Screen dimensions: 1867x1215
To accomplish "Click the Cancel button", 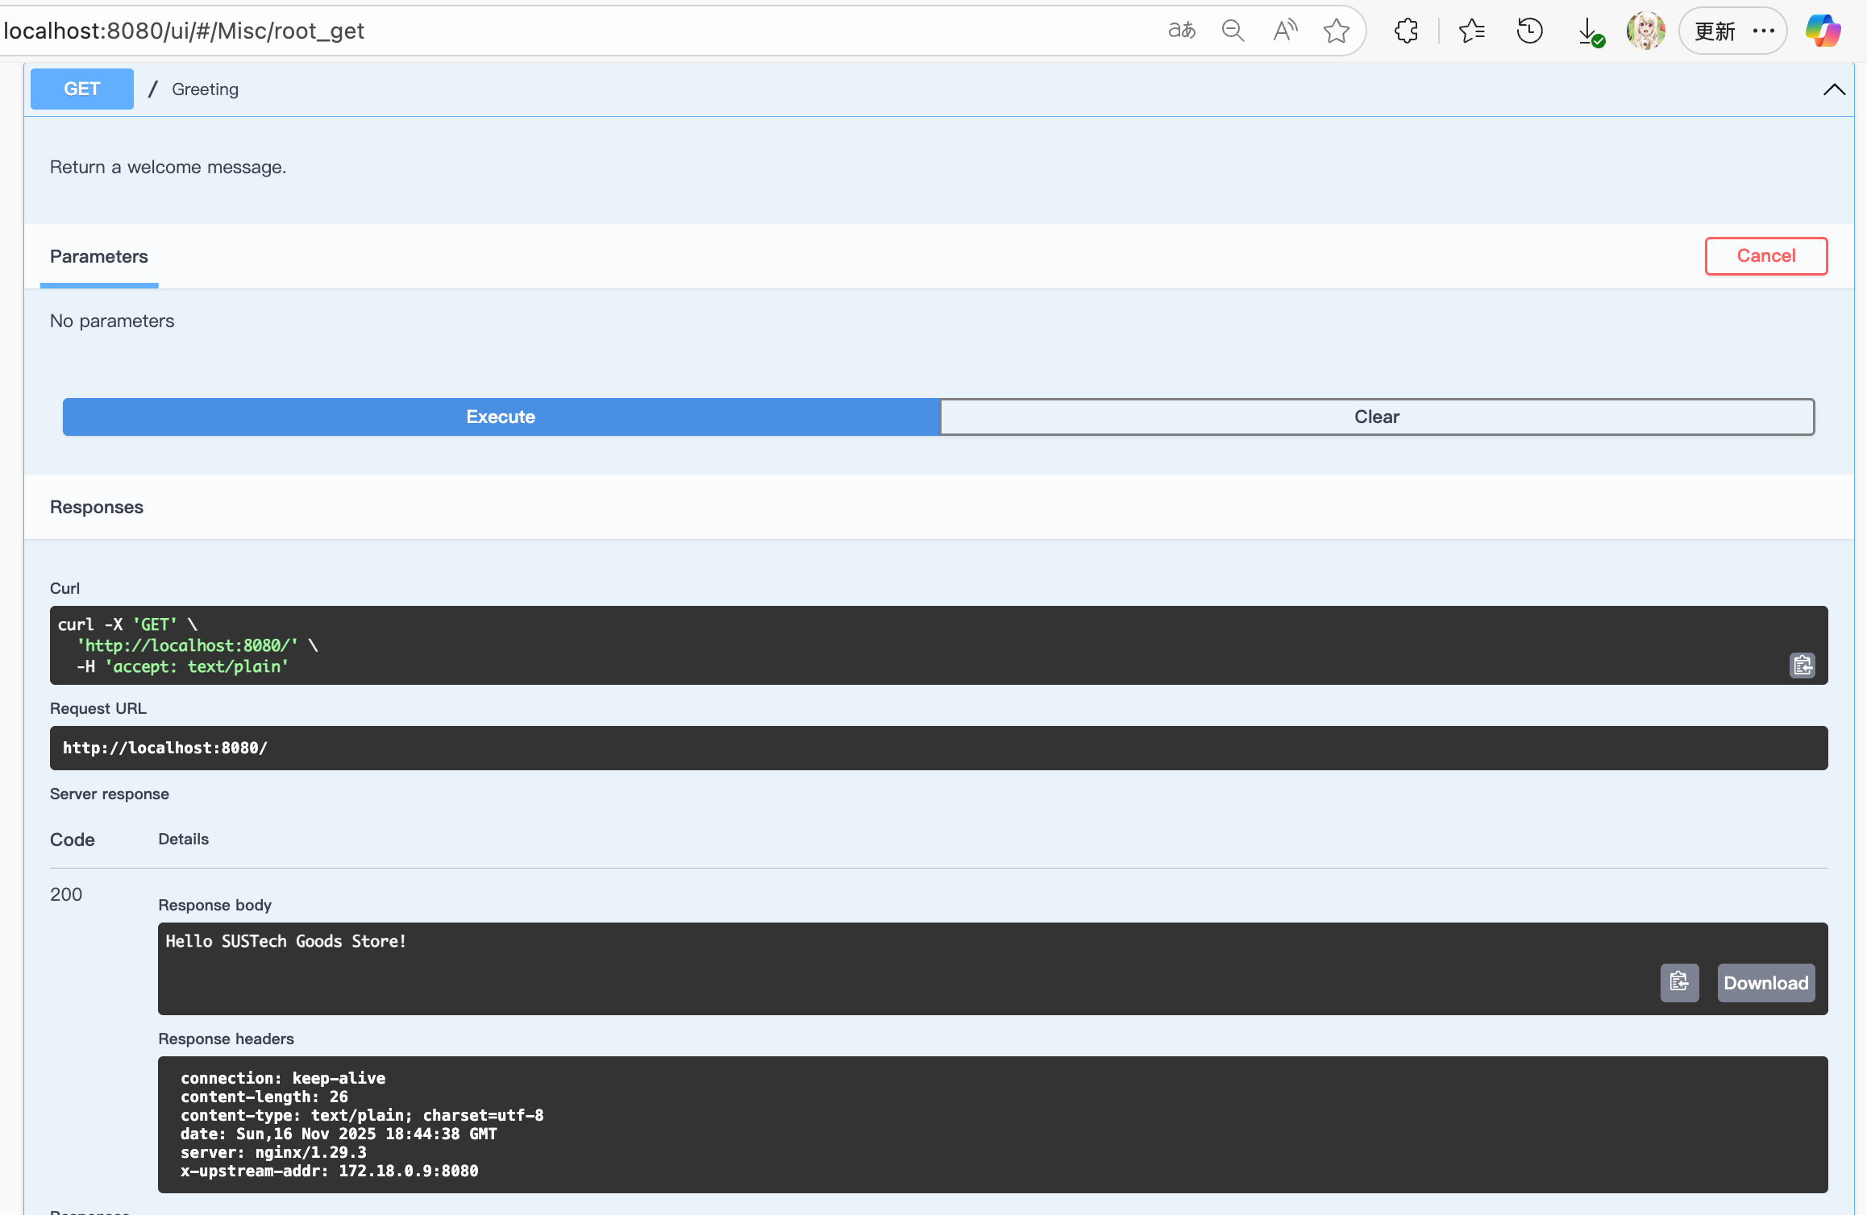I will coord(1765,255).
